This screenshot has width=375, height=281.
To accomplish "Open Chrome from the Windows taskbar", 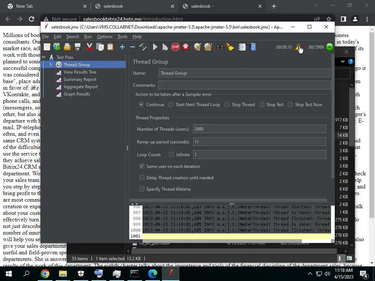I will coord(45,274).
